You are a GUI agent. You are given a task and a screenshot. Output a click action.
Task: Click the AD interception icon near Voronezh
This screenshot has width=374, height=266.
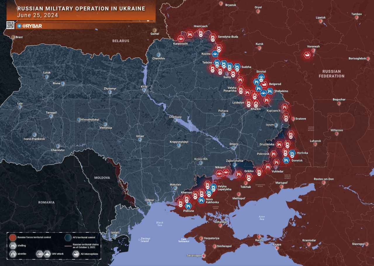[x=307, y=54]
